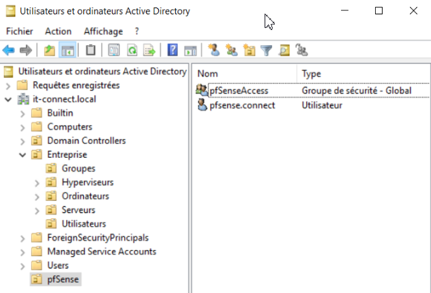The width and height of the screenshot is (431, 293).
Task: Open the Affichage menu
Action: point(104,31)
